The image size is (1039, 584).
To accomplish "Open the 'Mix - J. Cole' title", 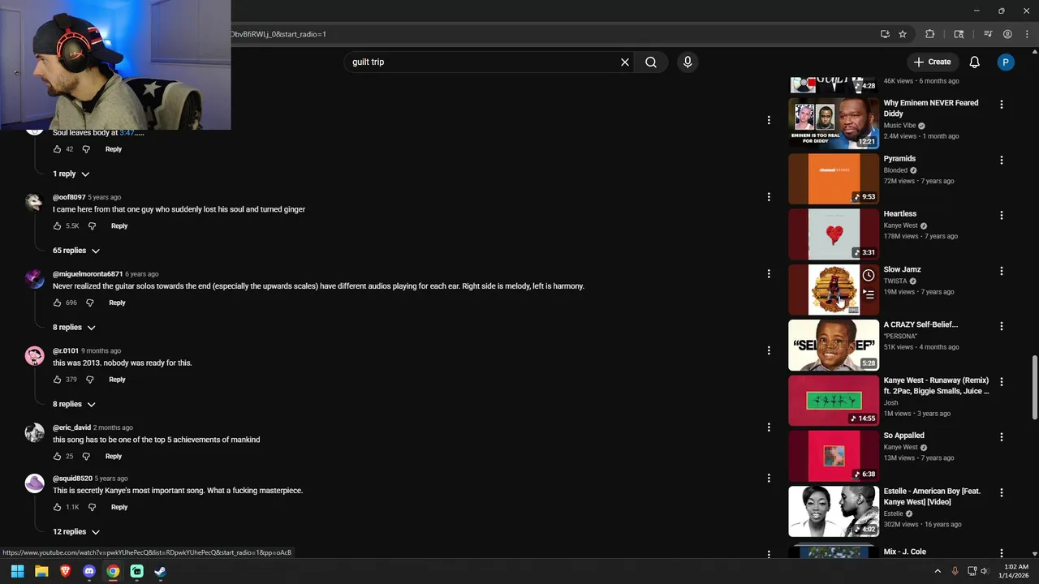I will click(905, 552).
